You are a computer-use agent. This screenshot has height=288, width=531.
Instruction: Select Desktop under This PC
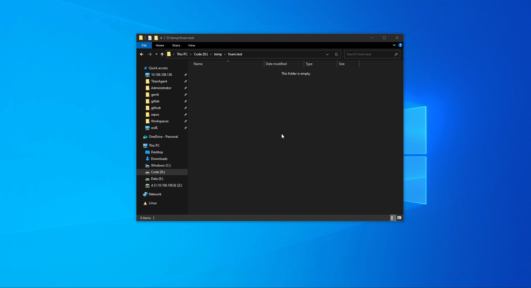pos(157,152)
